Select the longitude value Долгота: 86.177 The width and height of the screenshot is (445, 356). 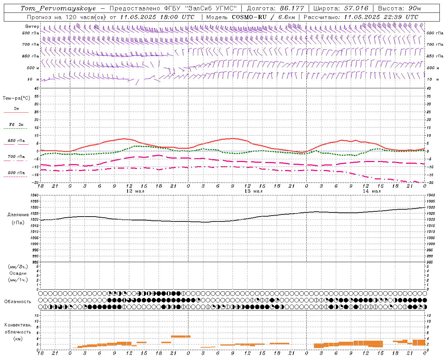(x=275, y=8)
